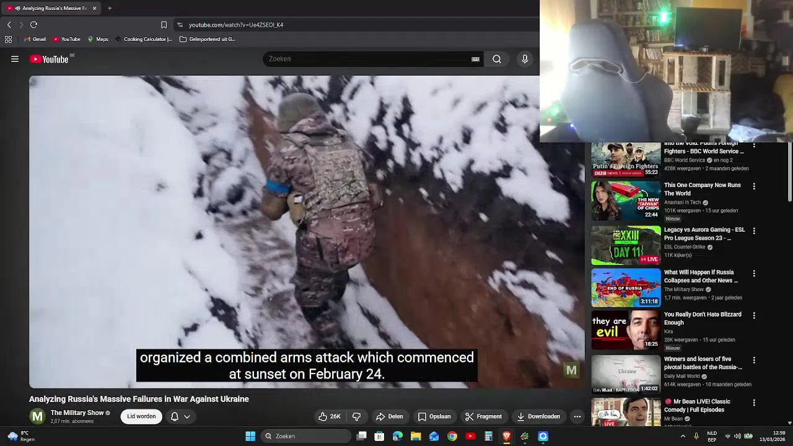Dislike the video with the thumbs-down
Image resolution: width=793 pixels, height=446 pixels.
(356, 416)
